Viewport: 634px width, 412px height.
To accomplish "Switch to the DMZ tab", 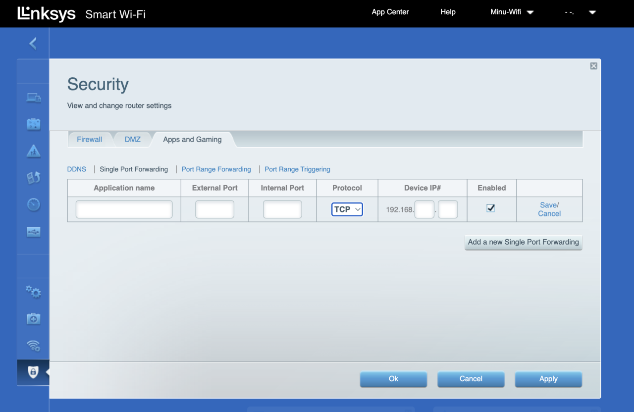I will point(132,139).
